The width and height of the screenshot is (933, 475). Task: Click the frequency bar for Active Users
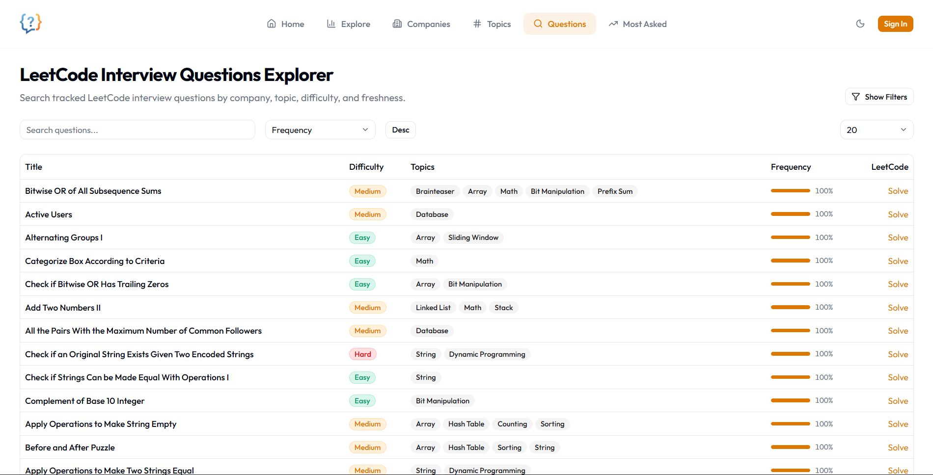click(x=790, y=214)
